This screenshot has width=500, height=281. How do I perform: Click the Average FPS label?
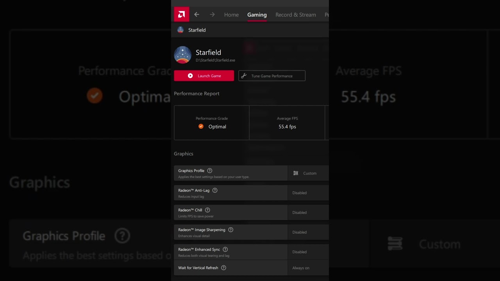(287, 118)
